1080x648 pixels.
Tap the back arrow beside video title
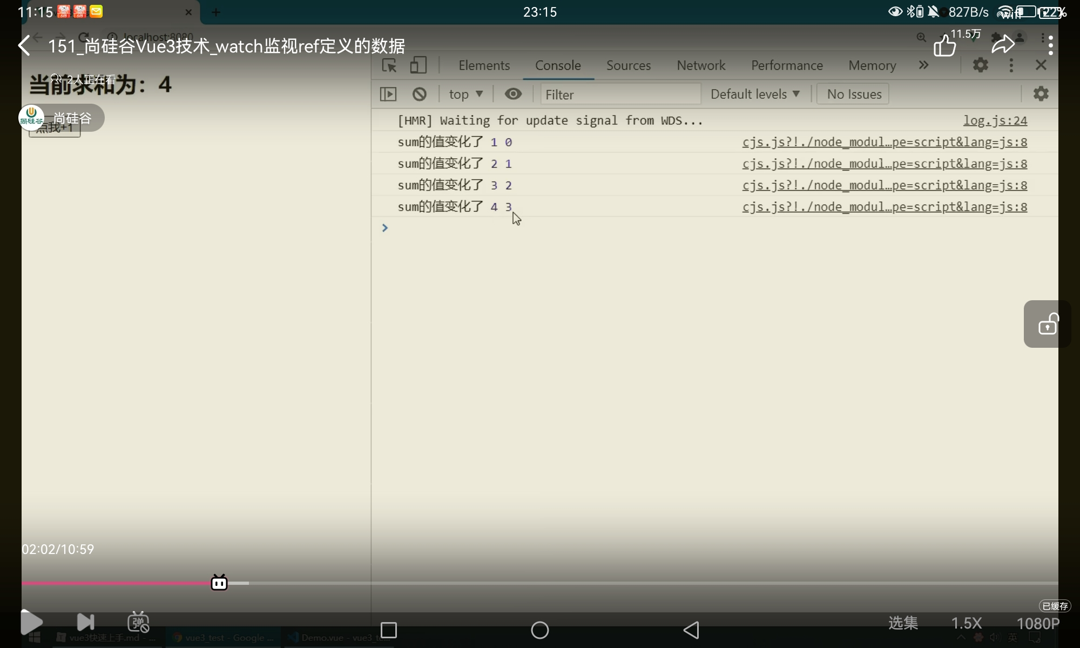coord(24,46)
